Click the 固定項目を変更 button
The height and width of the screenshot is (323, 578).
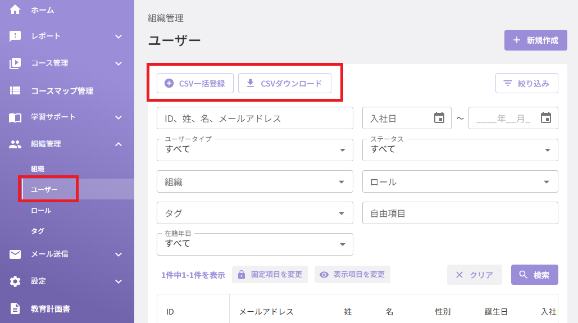pyautogui.click(x=270, y=274)
